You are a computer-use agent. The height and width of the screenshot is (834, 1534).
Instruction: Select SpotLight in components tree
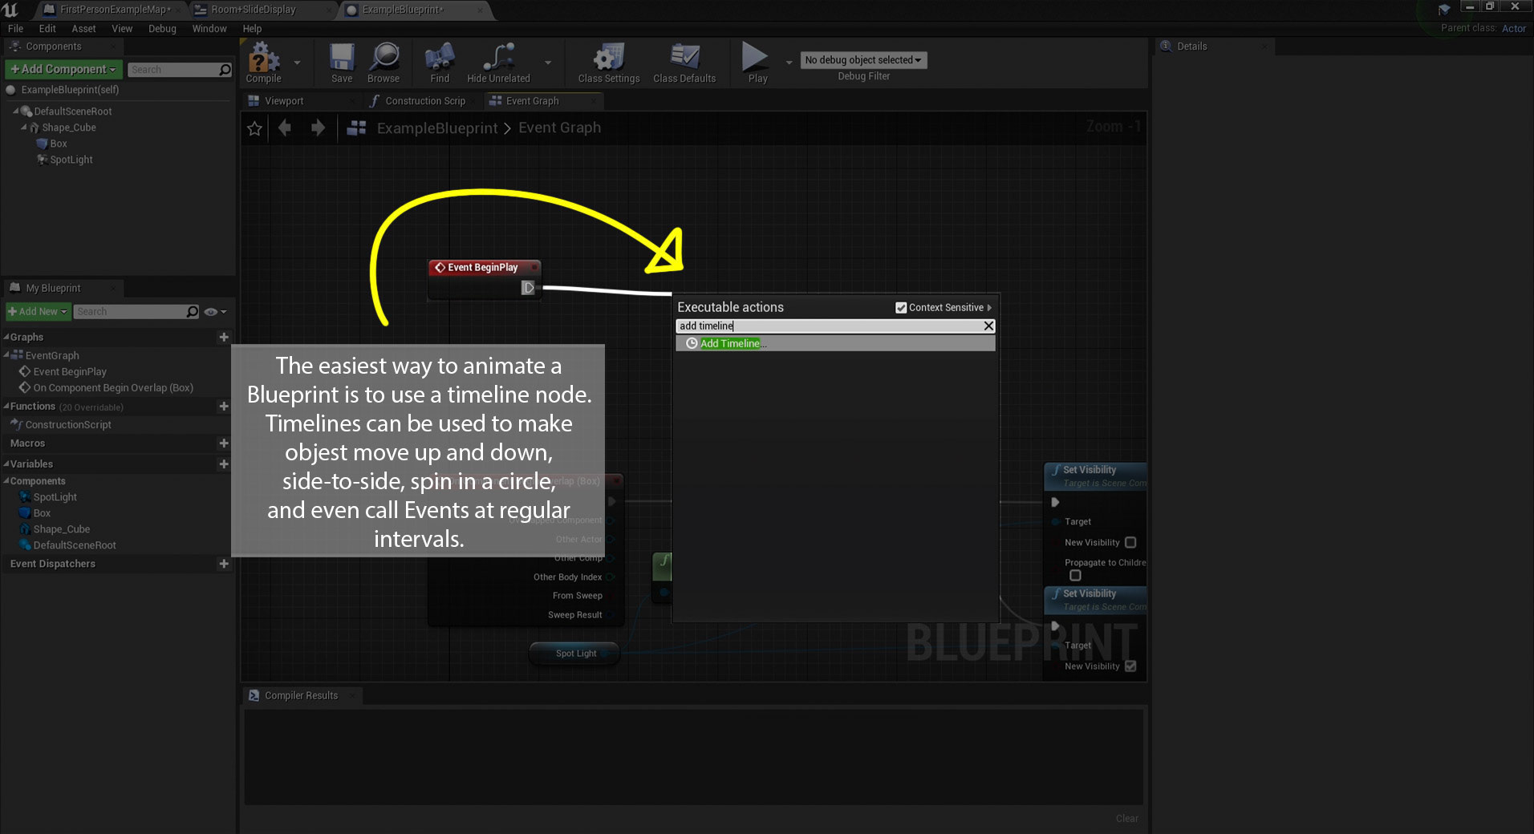[x=71, y=160]
